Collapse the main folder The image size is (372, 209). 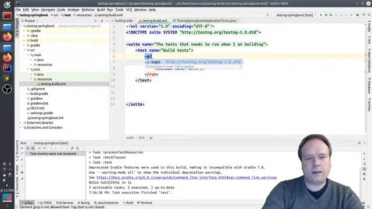(27, 55)
